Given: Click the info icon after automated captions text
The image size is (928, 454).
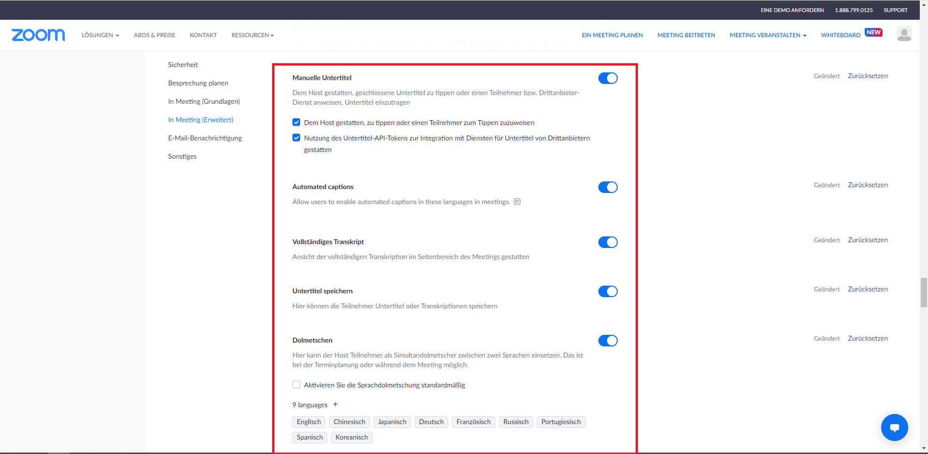Looking at the screenshot, I should pyautogui.click(x=517, y=201).
